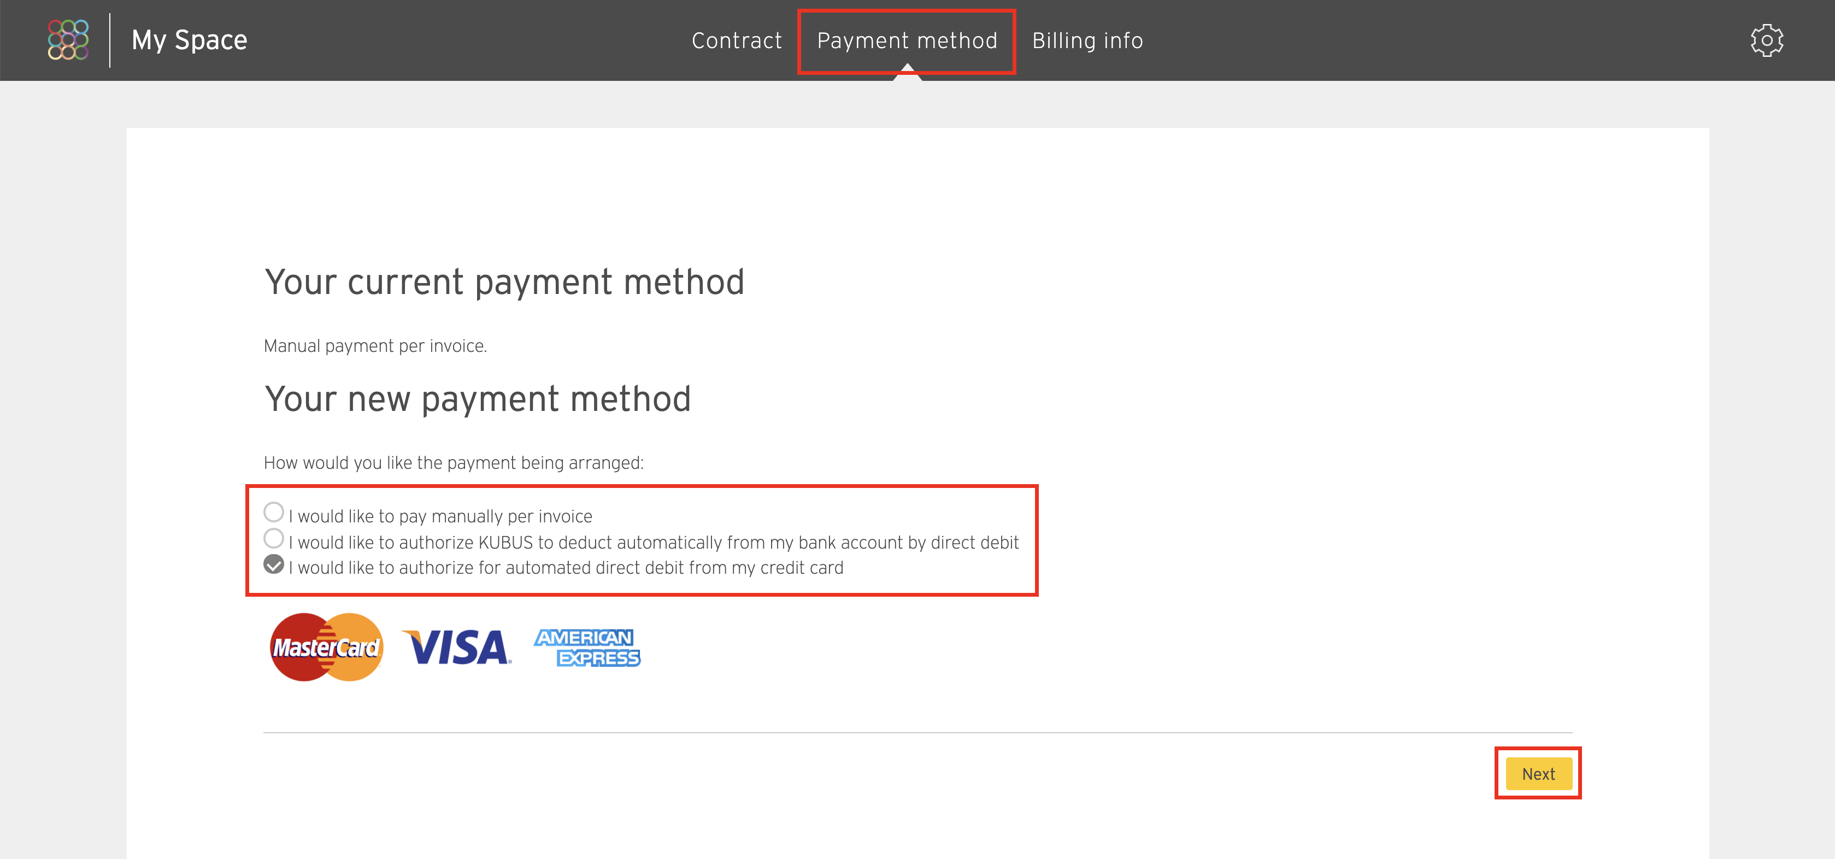Click the American Express logo
The image size is (1835, 859).
[587, 648]
